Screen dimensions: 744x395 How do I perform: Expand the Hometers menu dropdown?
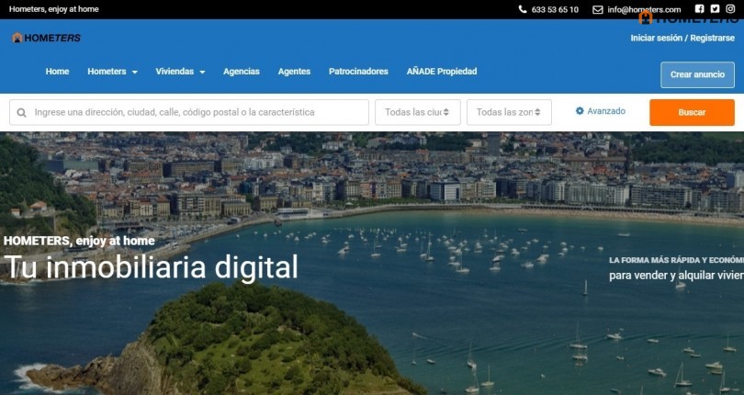pos(112,72)
